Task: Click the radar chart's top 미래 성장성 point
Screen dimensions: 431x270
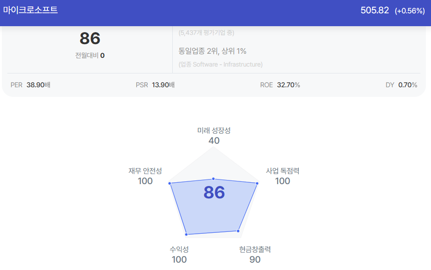Action: [x=213, y=179]
